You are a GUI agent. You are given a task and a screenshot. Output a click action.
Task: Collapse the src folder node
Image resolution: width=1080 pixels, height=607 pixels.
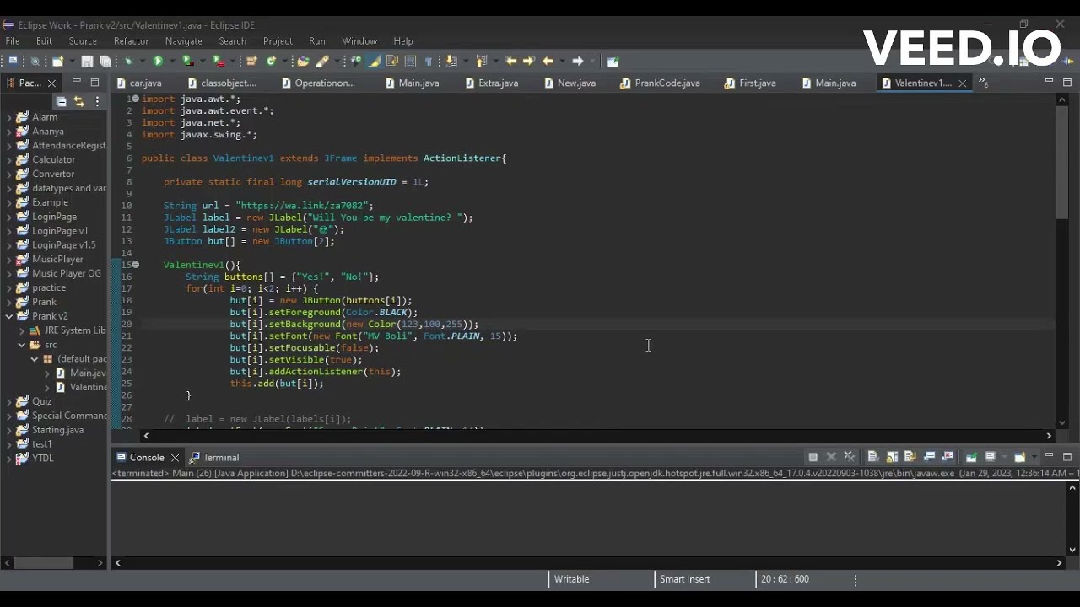click(x=22, y=345)
